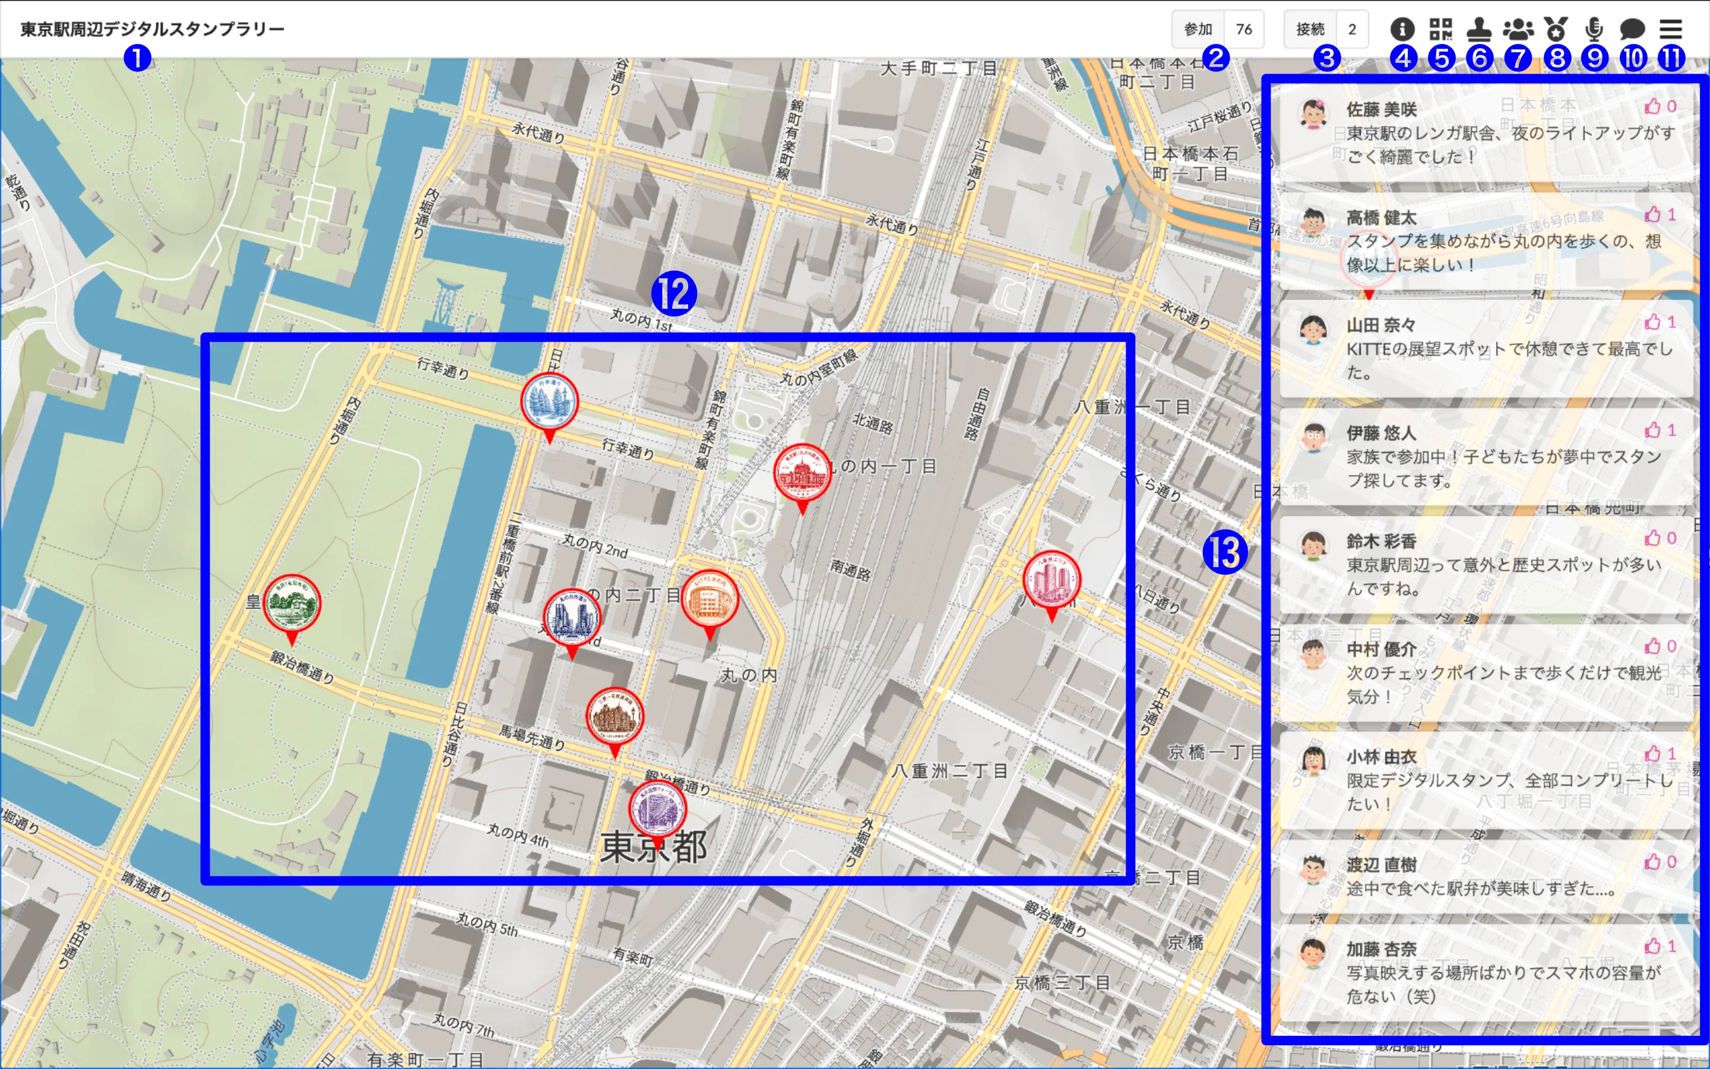This screenshot has width=1710, height=1069.
Task: Like 高橋 健太's comment
Action: coord(1661,214)
